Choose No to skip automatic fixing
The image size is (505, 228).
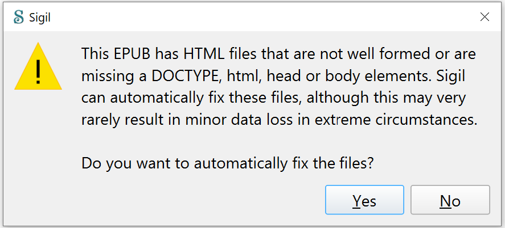450,200
